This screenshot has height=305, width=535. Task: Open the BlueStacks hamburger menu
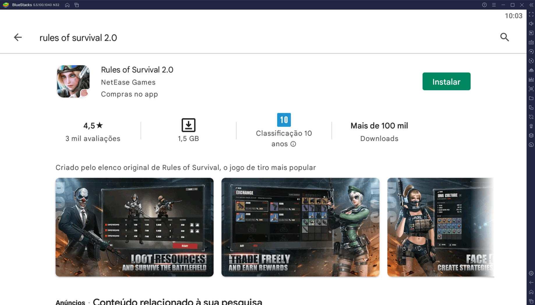point(494,5)
